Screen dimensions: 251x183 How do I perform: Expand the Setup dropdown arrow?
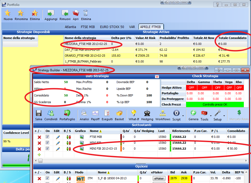(x=224, y=116)
